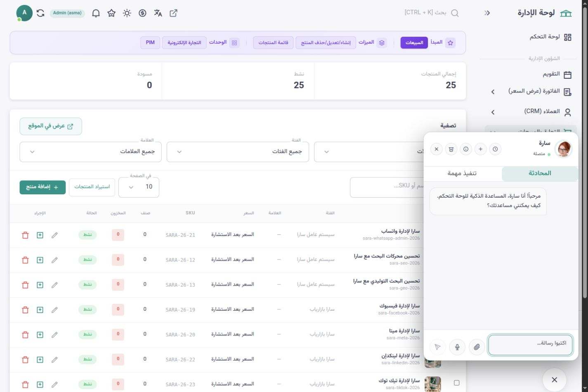
Task: Open the notifications bell
Action: click(96, 13)
